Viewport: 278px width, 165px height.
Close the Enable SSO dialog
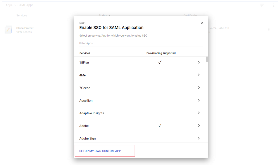[202, 23]
